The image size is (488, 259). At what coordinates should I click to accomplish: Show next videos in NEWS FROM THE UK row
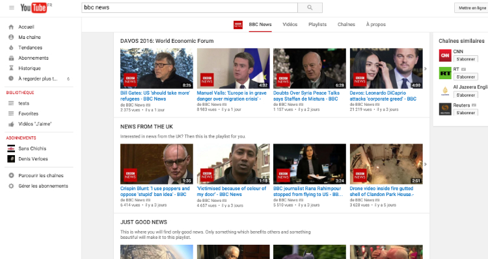coord(426,164)
